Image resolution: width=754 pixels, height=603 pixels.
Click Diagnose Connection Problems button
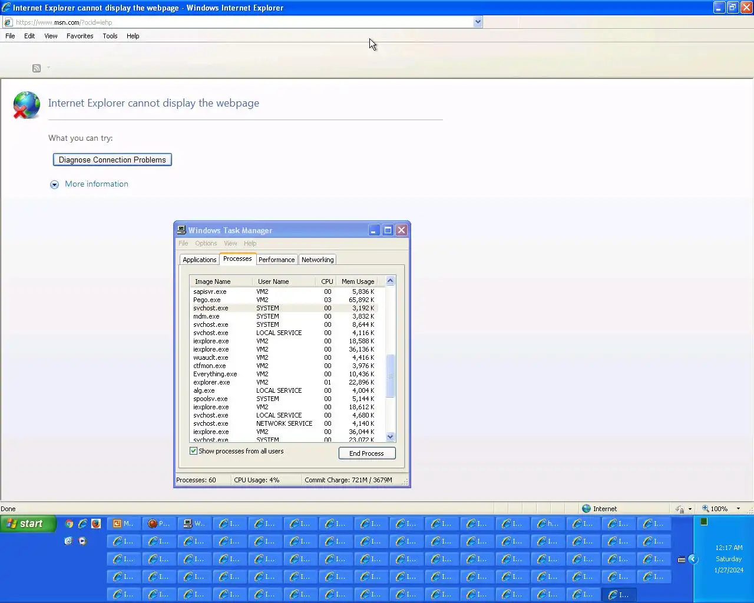pyautogui.click(x=113, y=160)
